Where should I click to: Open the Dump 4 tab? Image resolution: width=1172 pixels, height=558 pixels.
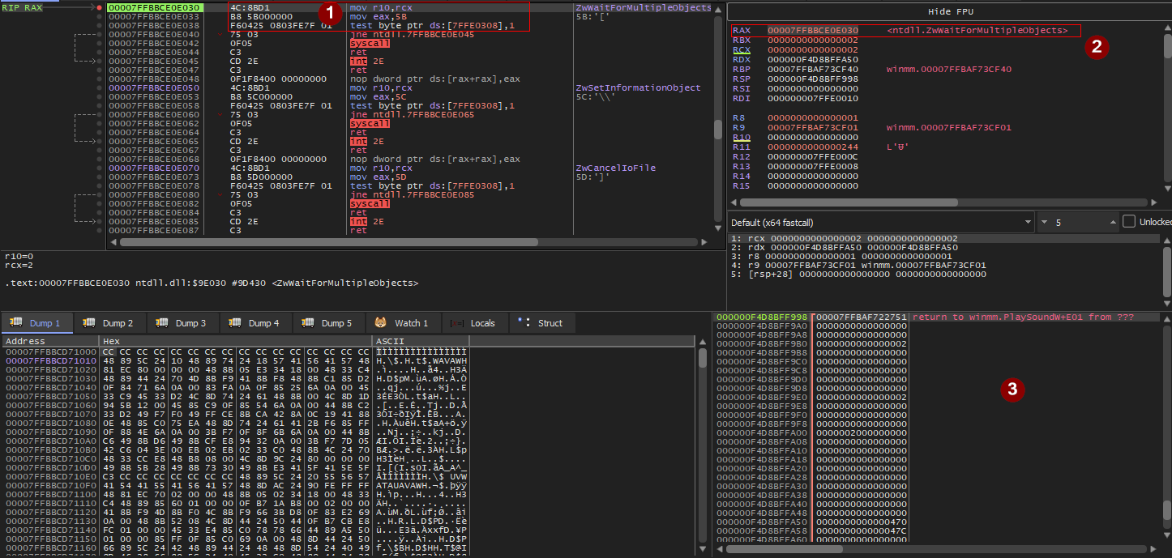tap(255, 323)
